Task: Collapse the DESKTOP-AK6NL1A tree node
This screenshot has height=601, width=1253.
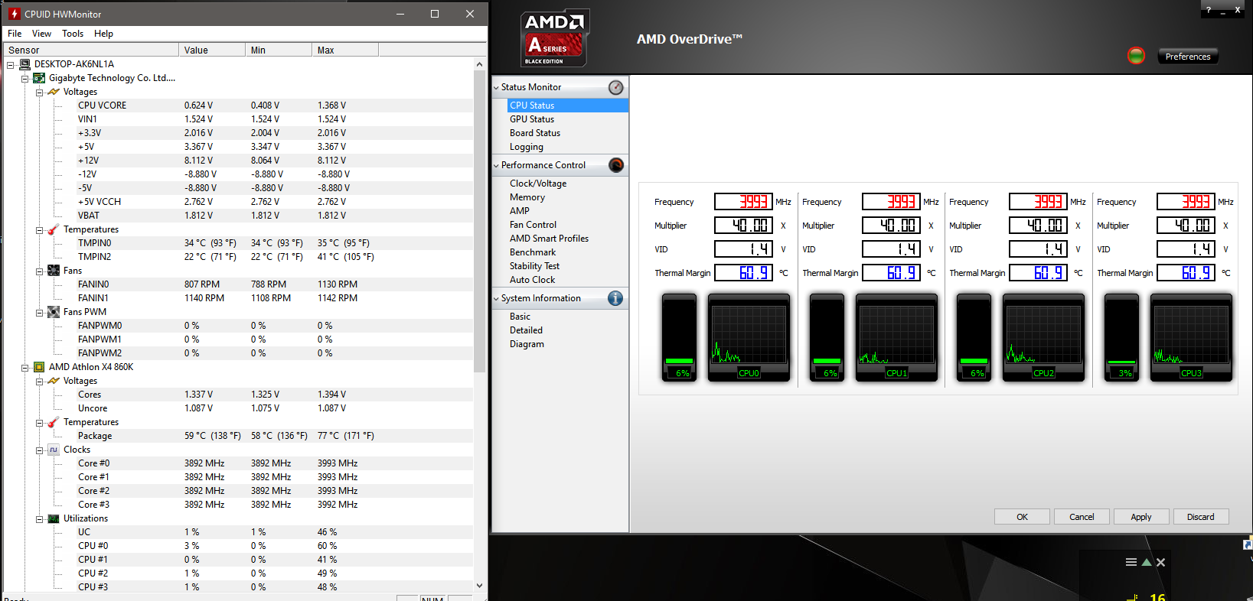Action: (11, 64)
